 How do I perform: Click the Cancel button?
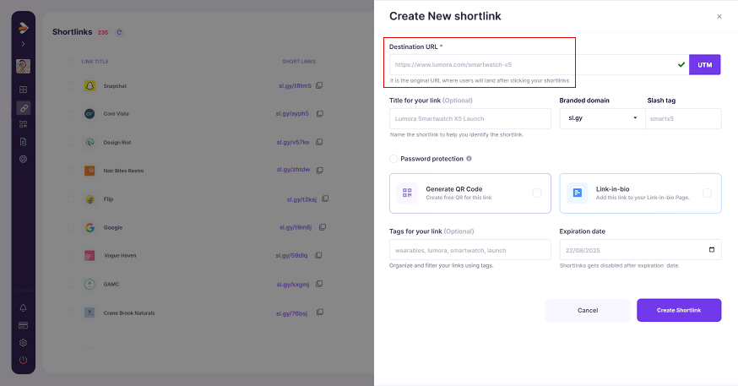point(588,310)
